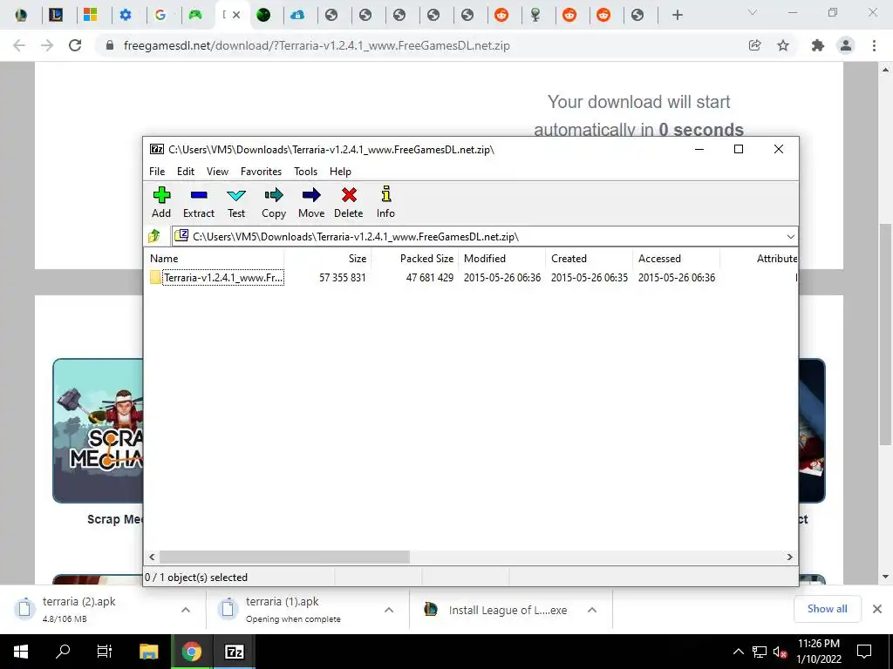This screenshot has width=893, height=669.
Task: Reload the freegamesdl.net page
Action: pos(75,45)
